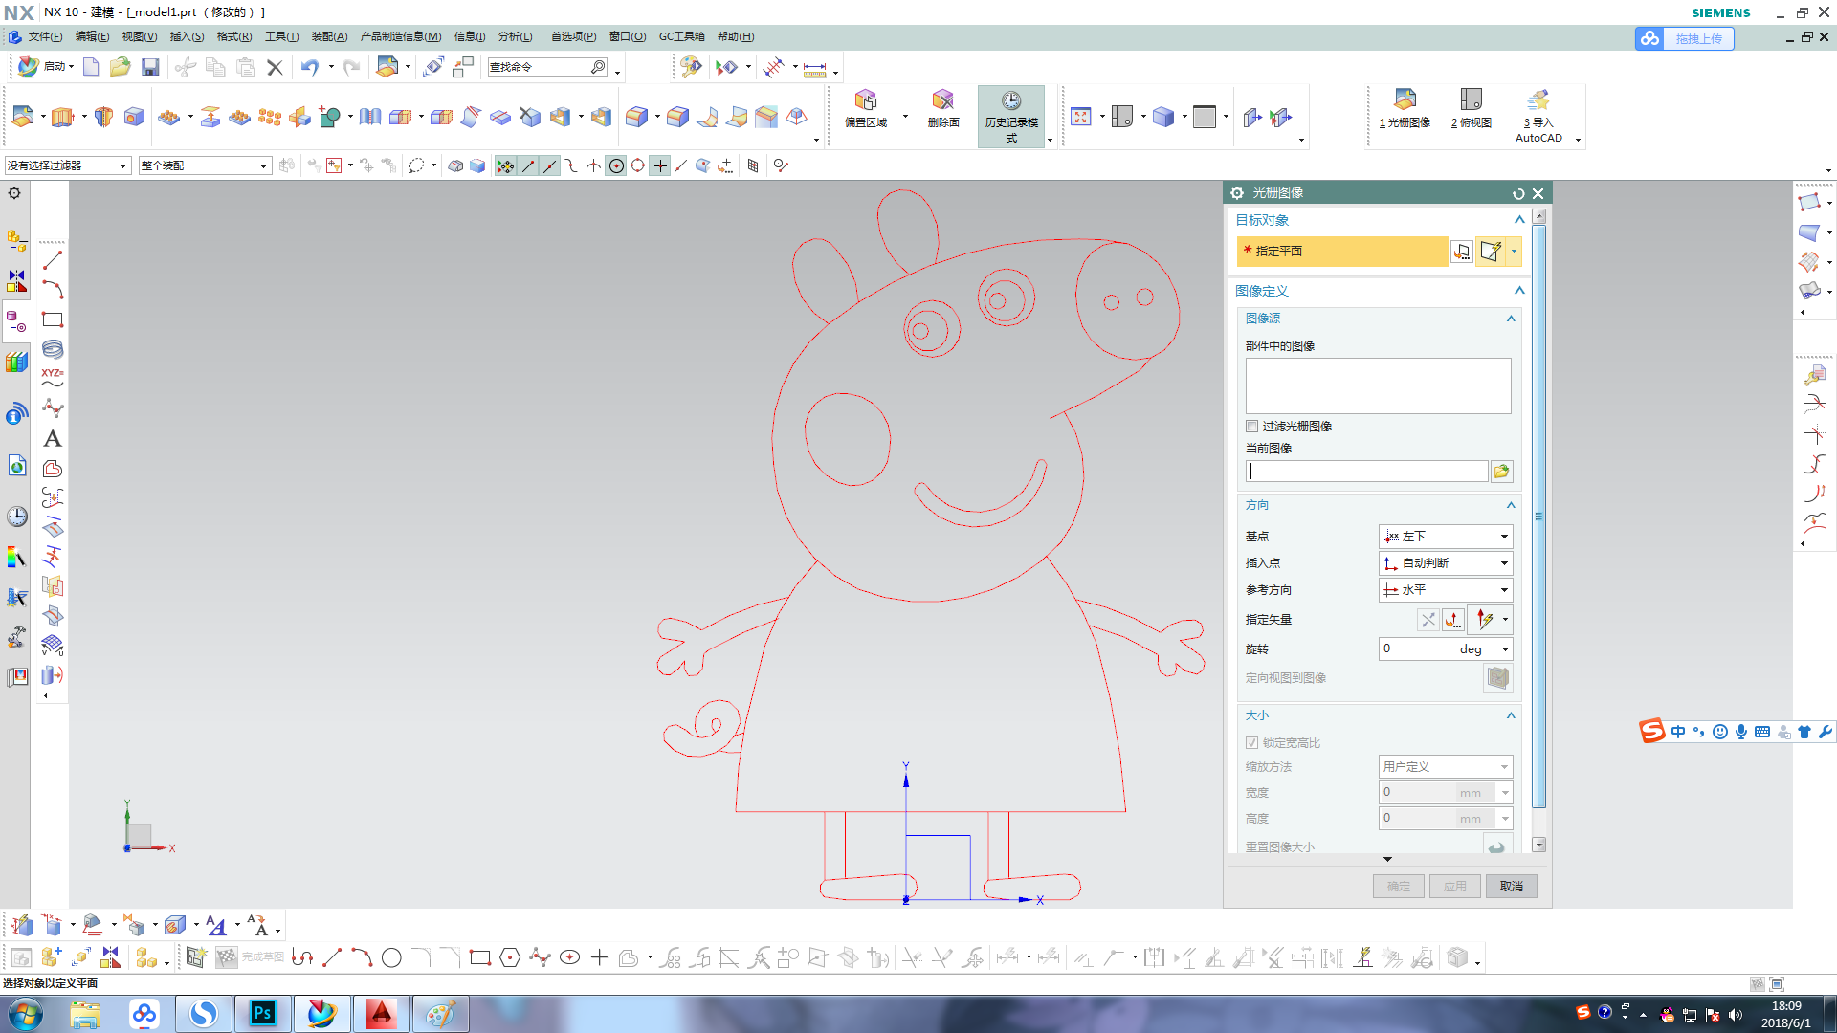Toggle snap to quadrant point option
Viewport: 1837px width, 1033px height.
638,165
